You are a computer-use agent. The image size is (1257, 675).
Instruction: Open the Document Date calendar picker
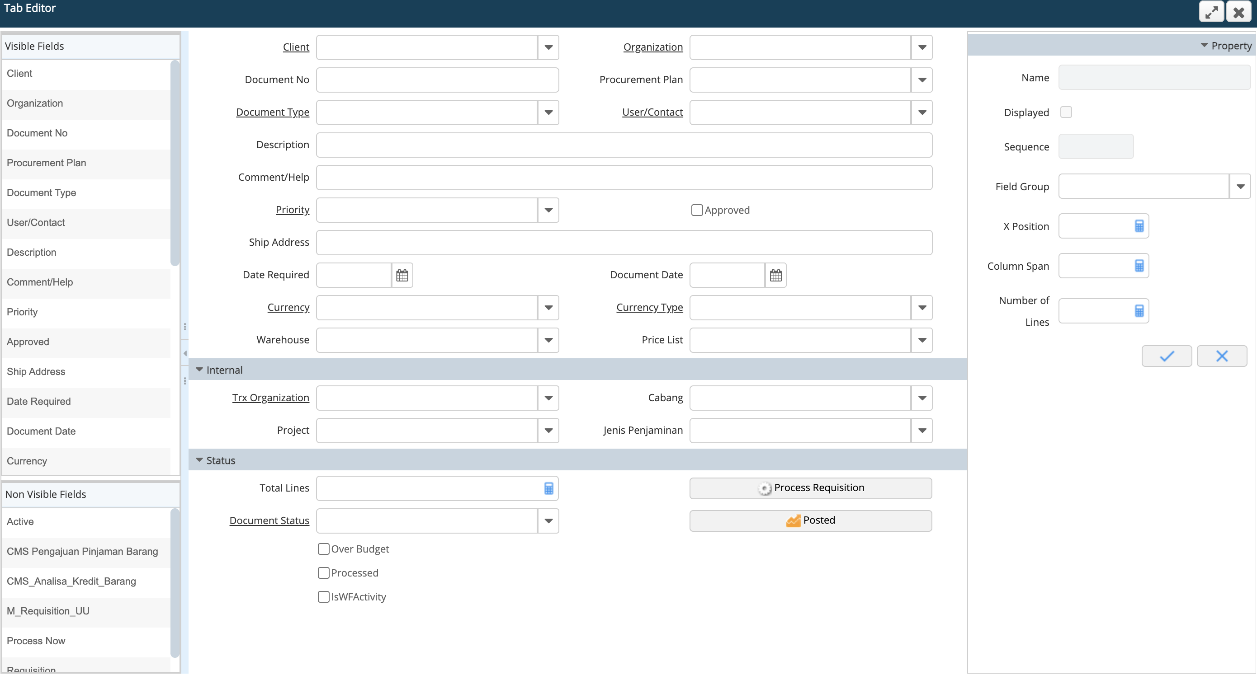coord(775,275)
